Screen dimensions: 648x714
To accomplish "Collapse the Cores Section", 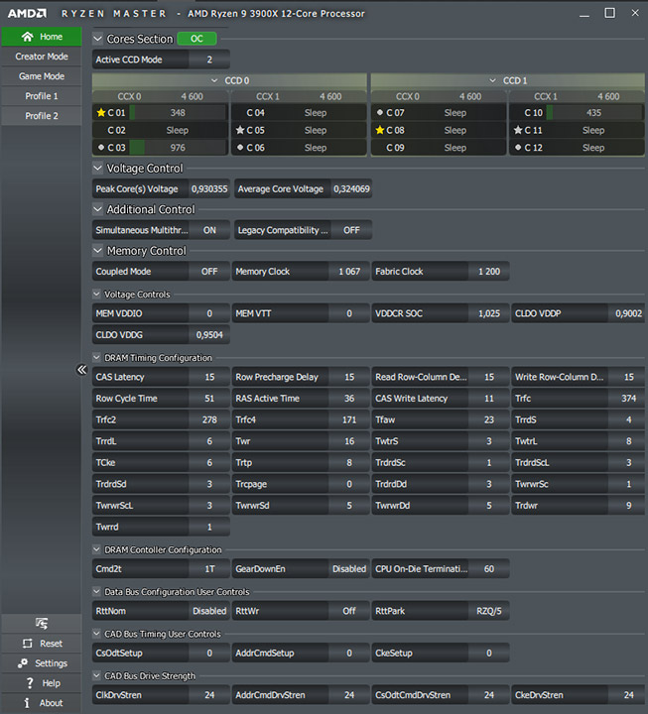I will (97, 39).
